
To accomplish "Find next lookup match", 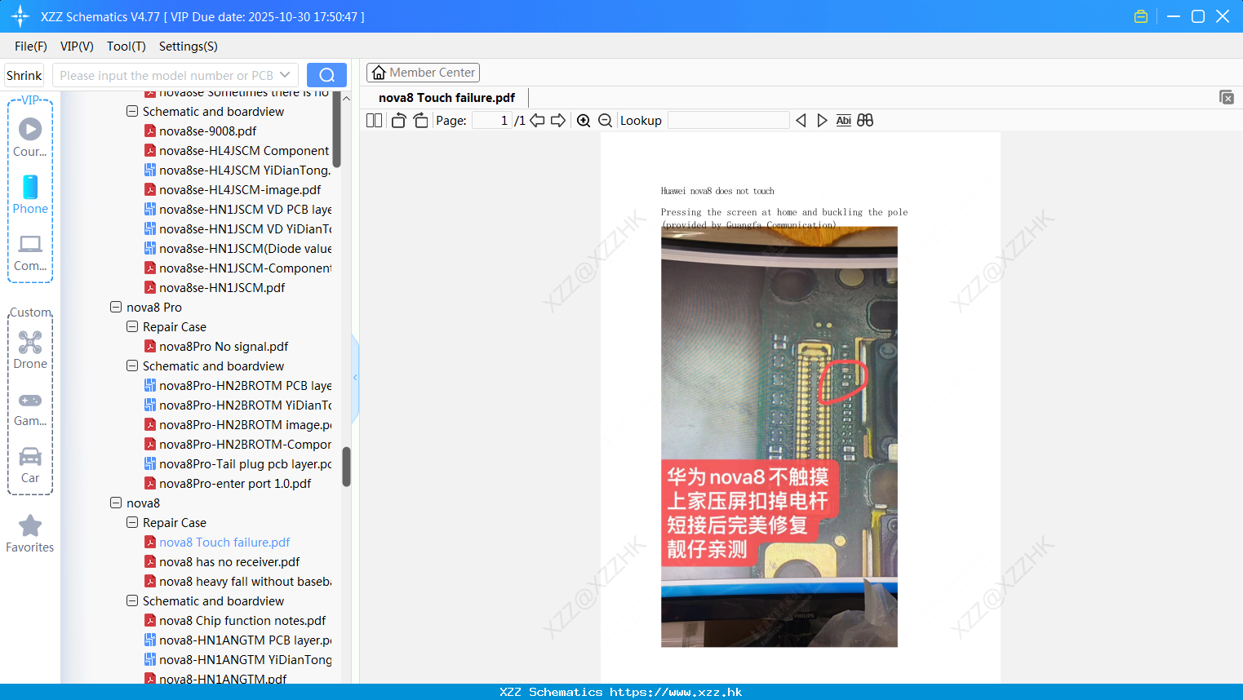I will [822, 120].
